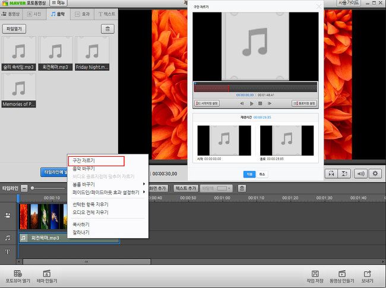
Task: Click the blue 타임라인에 넣기 button
Action: coord(54,172)
